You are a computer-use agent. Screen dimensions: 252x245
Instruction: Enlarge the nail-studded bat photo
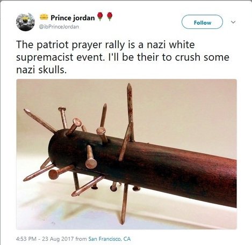point(126,154)
